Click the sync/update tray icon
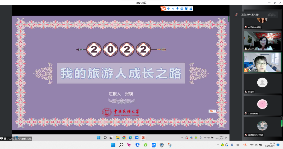283x149 pixels. click(227, 145)
